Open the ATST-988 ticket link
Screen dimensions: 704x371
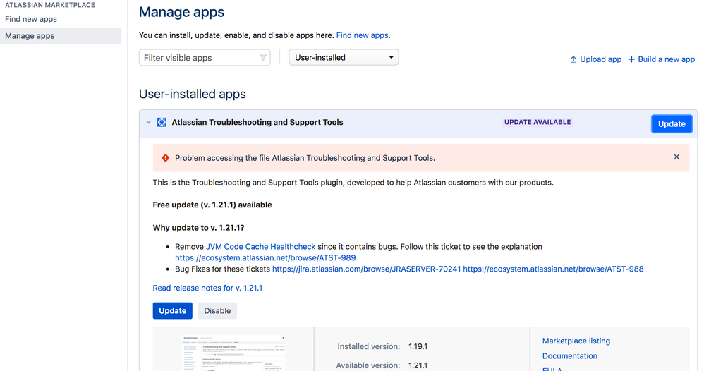[x=553, y=269]
